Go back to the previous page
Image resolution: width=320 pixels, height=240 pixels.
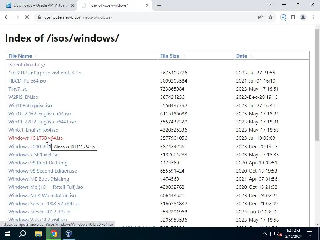[7, 17]
